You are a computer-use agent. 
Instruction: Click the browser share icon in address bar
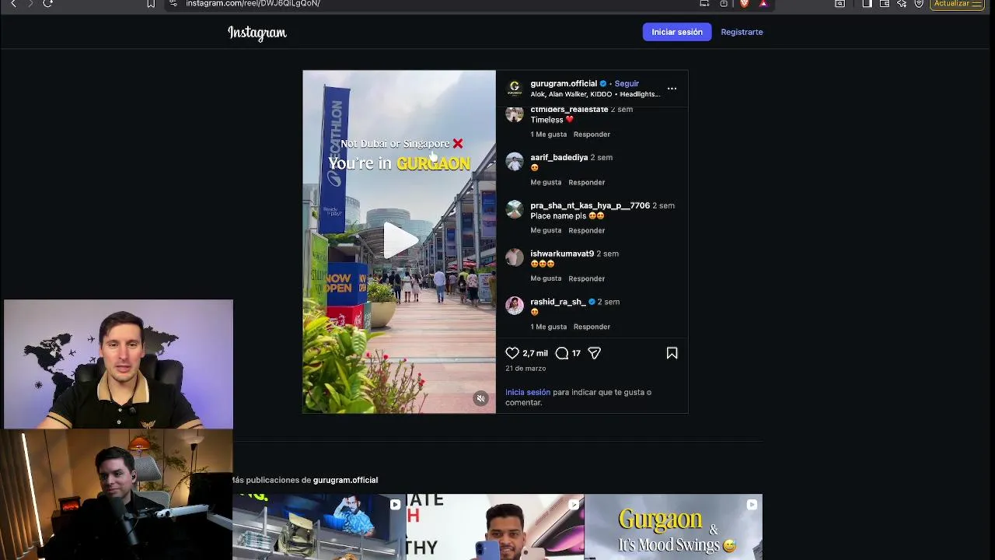pos(724,4)
